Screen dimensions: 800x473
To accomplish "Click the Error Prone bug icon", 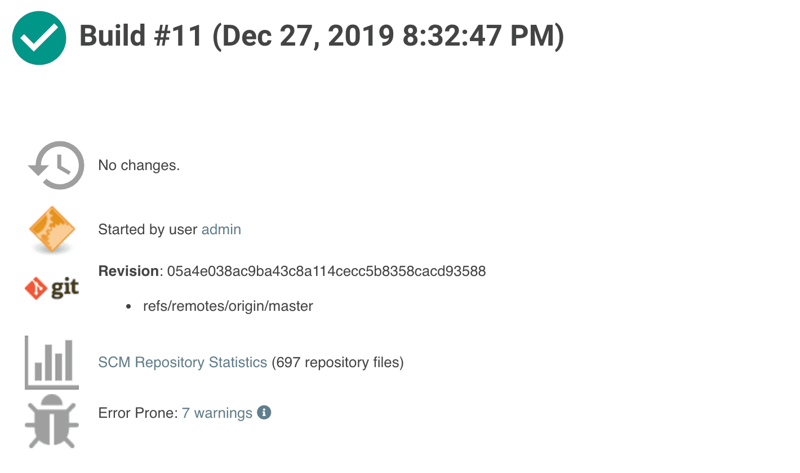I will (52, 421).
